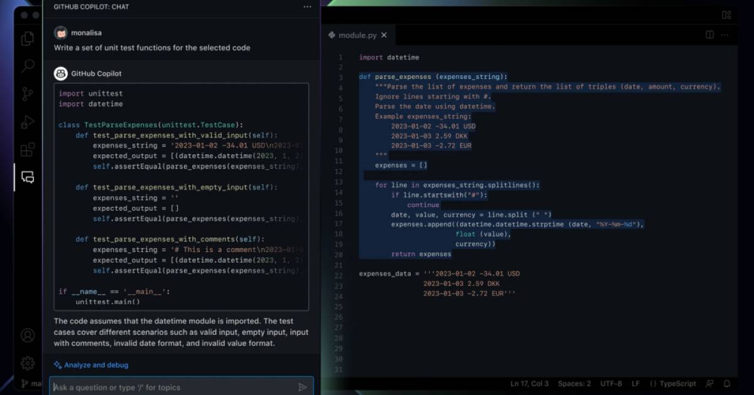
Task: Click the UTF-8 encoding indicator
Action: point(611,383)
